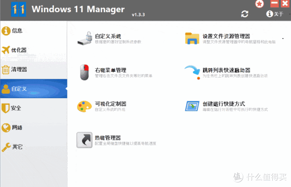
Task: Click the Windows 11 Manager title text
Action: 78,9
